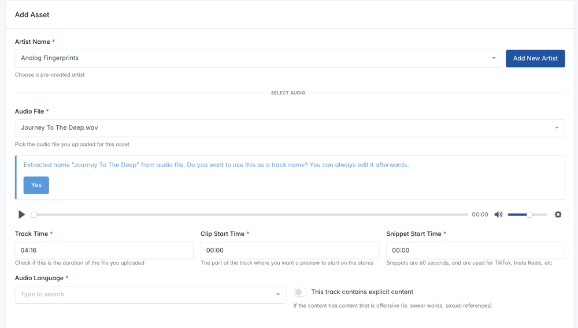This screenshot has width=578, height=328.
Task: Expand the Audio File dropdown arrow
Action: pyautogui.click(x=557, y=128)
